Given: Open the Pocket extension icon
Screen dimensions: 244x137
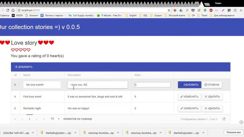Looking at the screenshot, I should [193, 10].
